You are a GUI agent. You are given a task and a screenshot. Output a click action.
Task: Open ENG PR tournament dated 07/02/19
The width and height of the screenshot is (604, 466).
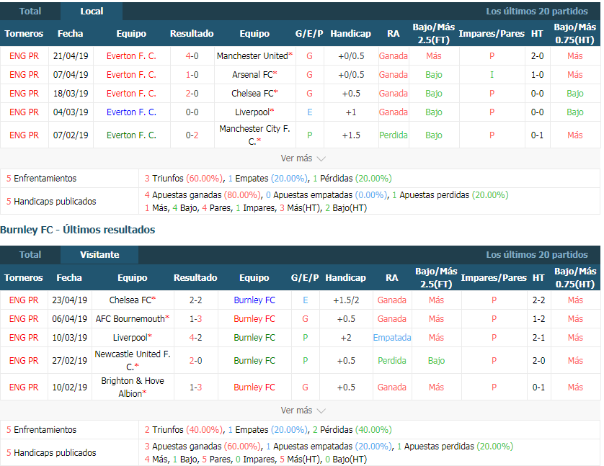coord(24,135)
